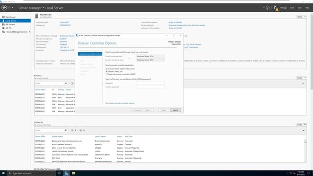Viewport: 313px width, 176px height.
Task: Select All Servers in the sidebar
Action: (10, 24)
